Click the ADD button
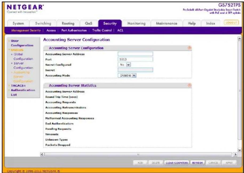The width and height of the screenshot is (244, 173). tap(140, 163)
